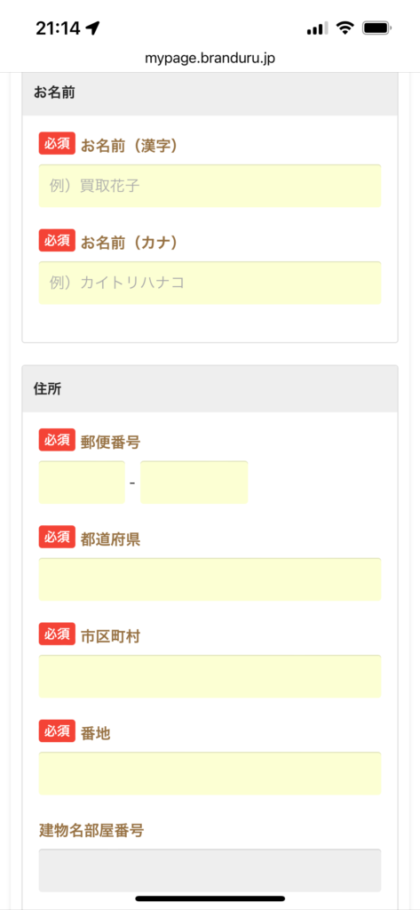Focus the 市区町村 city input field
Screen dimensions: 420x910
tap(210, 676)
